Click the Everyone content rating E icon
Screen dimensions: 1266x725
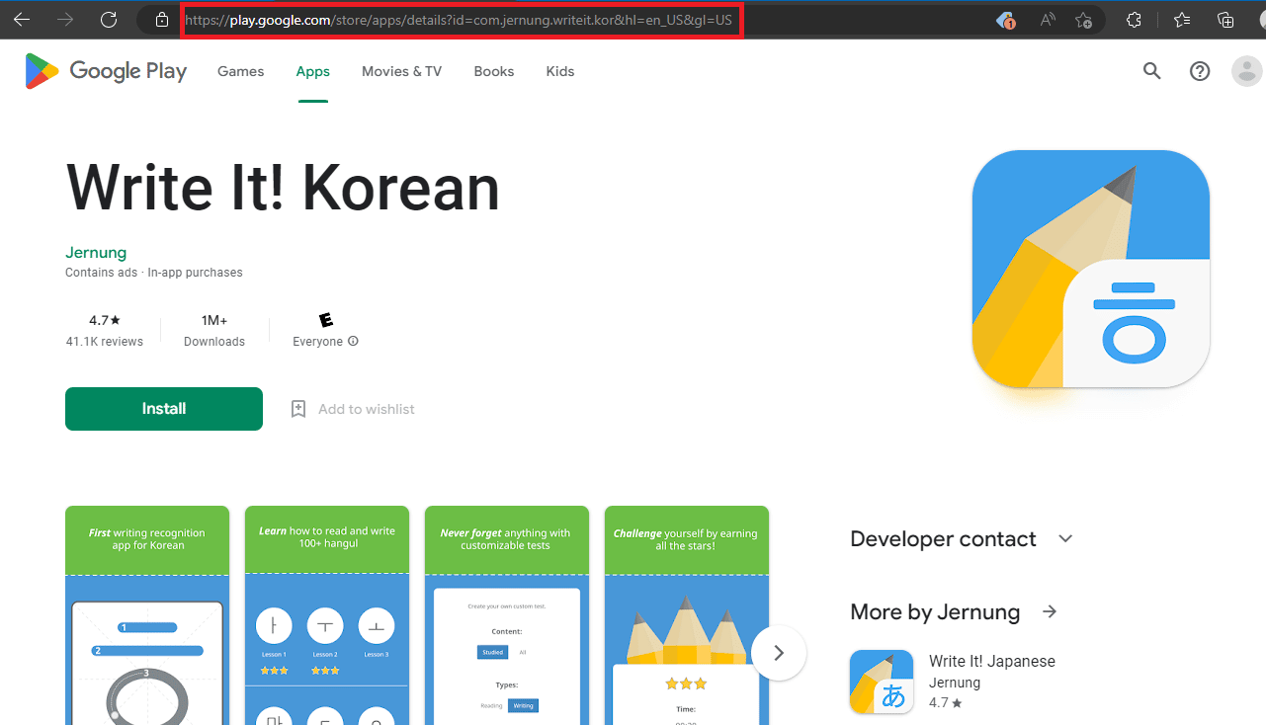pos(326,320)
